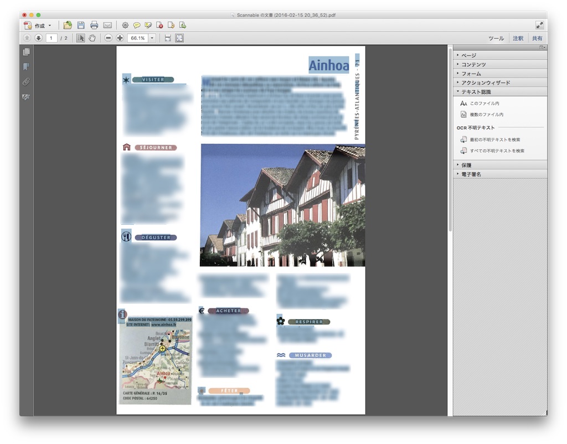
Task: Run OCR with このファイル内
Action: (484, 104)
